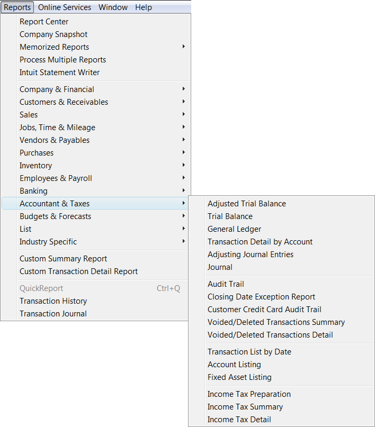Screen dimensions: 375x427
Task: Open Intuit Statement Writer
Action: [59, 72]
